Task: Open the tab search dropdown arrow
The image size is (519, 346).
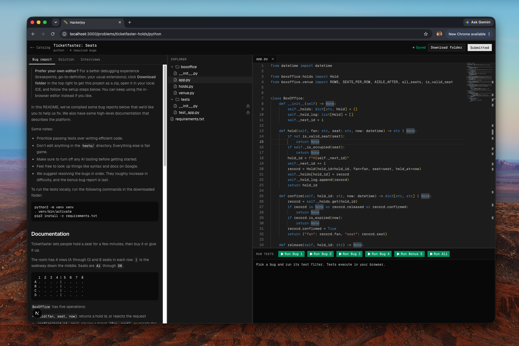Action: click(x=56, y=22)
